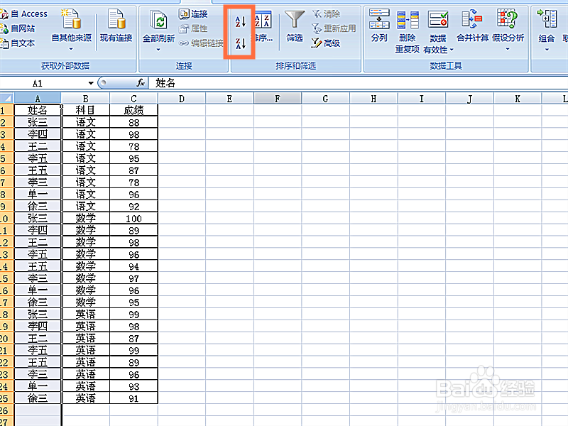
Task: Open existing connections (现有连接)
Action: pyautogui.click(x=116, y=26)
